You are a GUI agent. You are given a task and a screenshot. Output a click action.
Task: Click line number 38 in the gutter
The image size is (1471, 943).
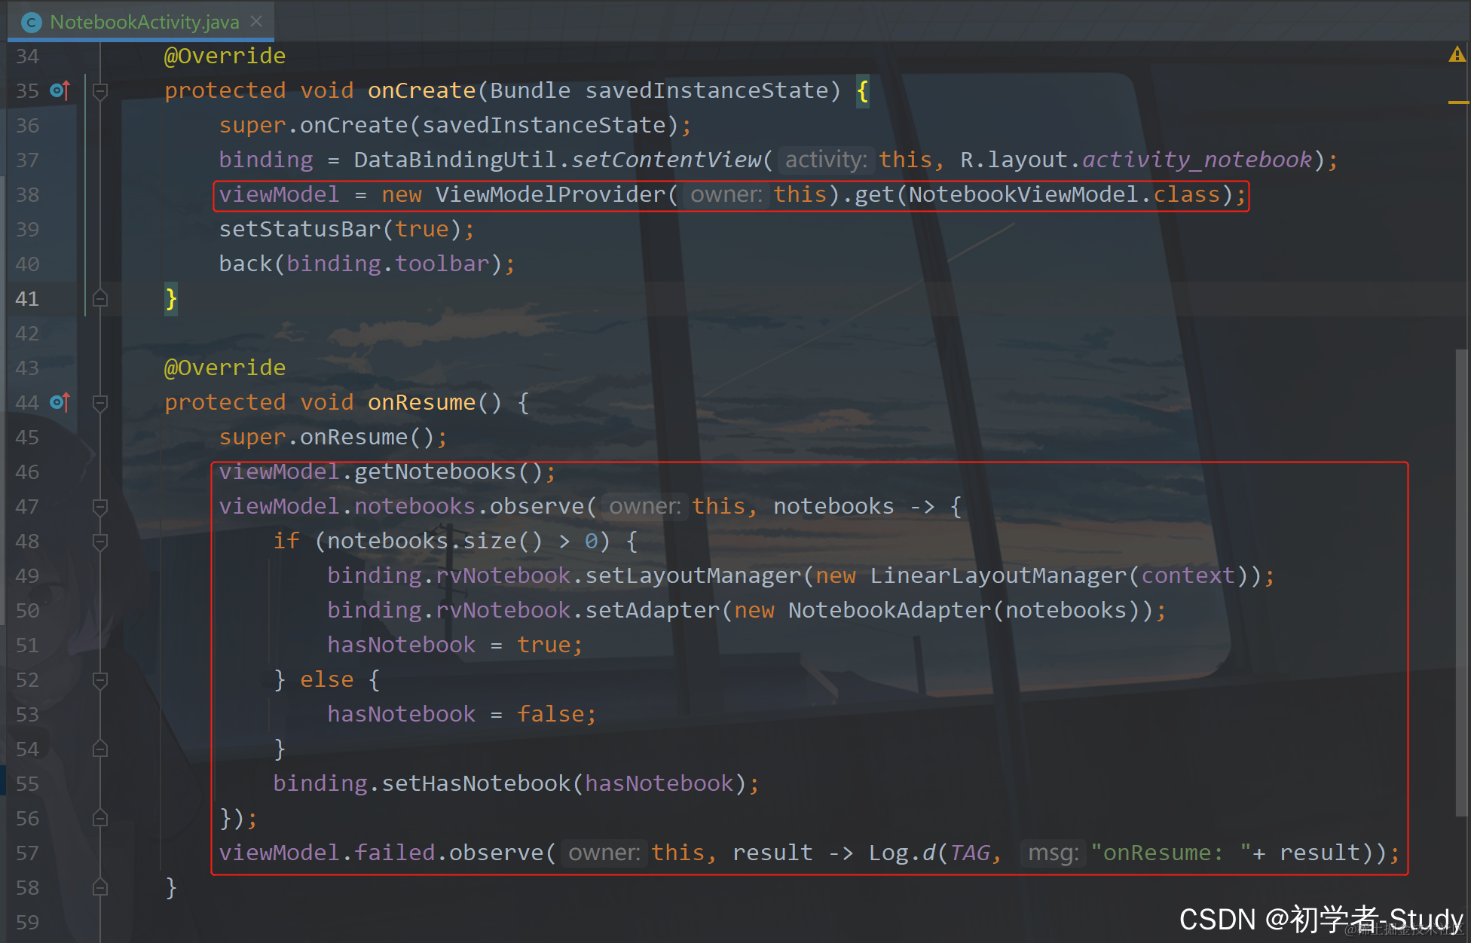tap(27, 195)
